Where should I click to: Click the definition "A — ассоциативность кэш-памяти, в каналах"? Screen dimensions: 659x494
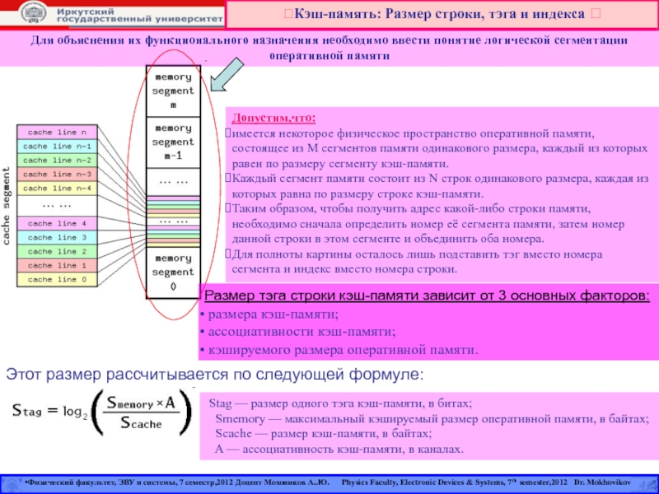(339, 449)
